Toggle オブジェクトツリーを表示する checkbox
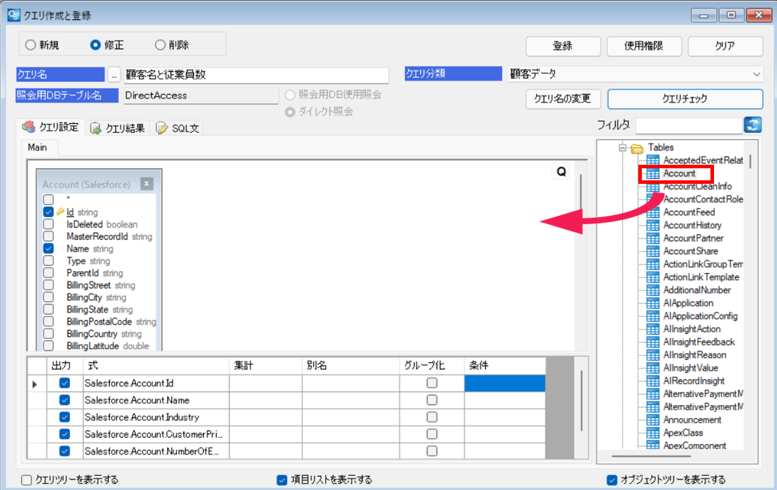Image resolution: width=777 pixels, height=490 pixels. (612, 479)
